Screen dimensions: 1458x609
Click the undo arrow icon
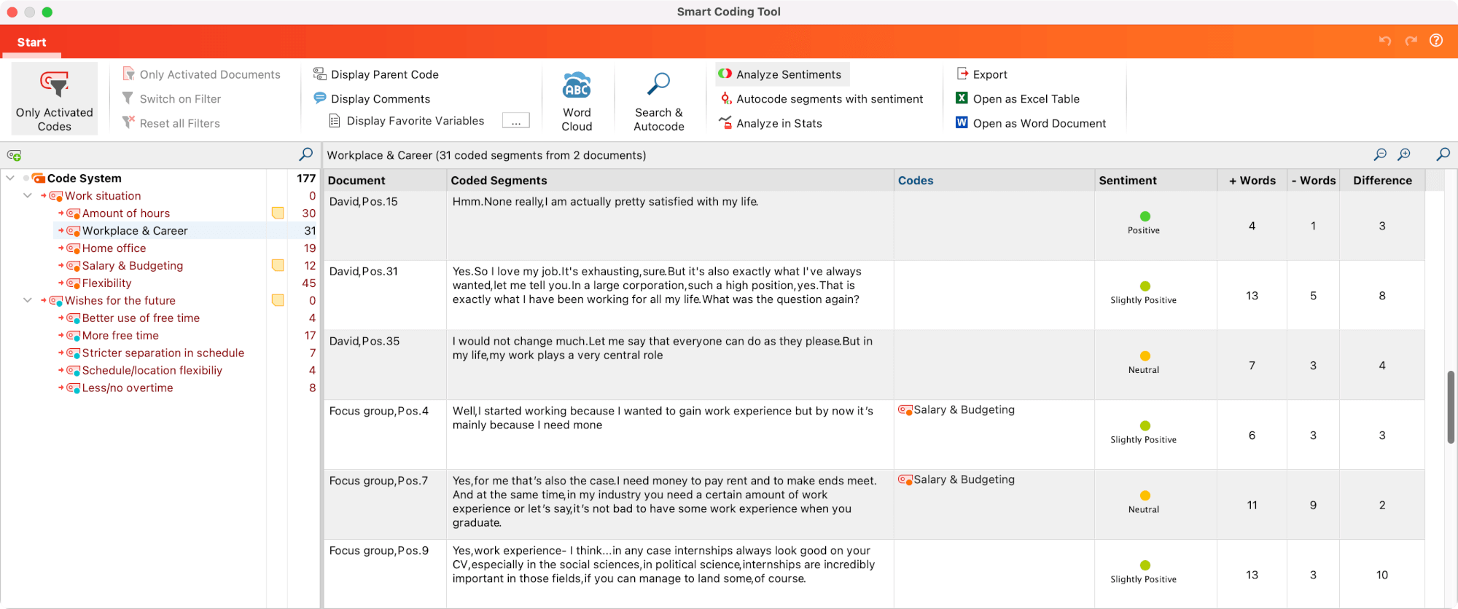pos(1385,41)
